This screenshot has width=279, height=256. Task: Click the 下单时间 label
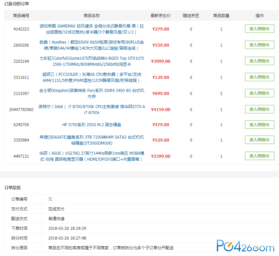[19, 228]
